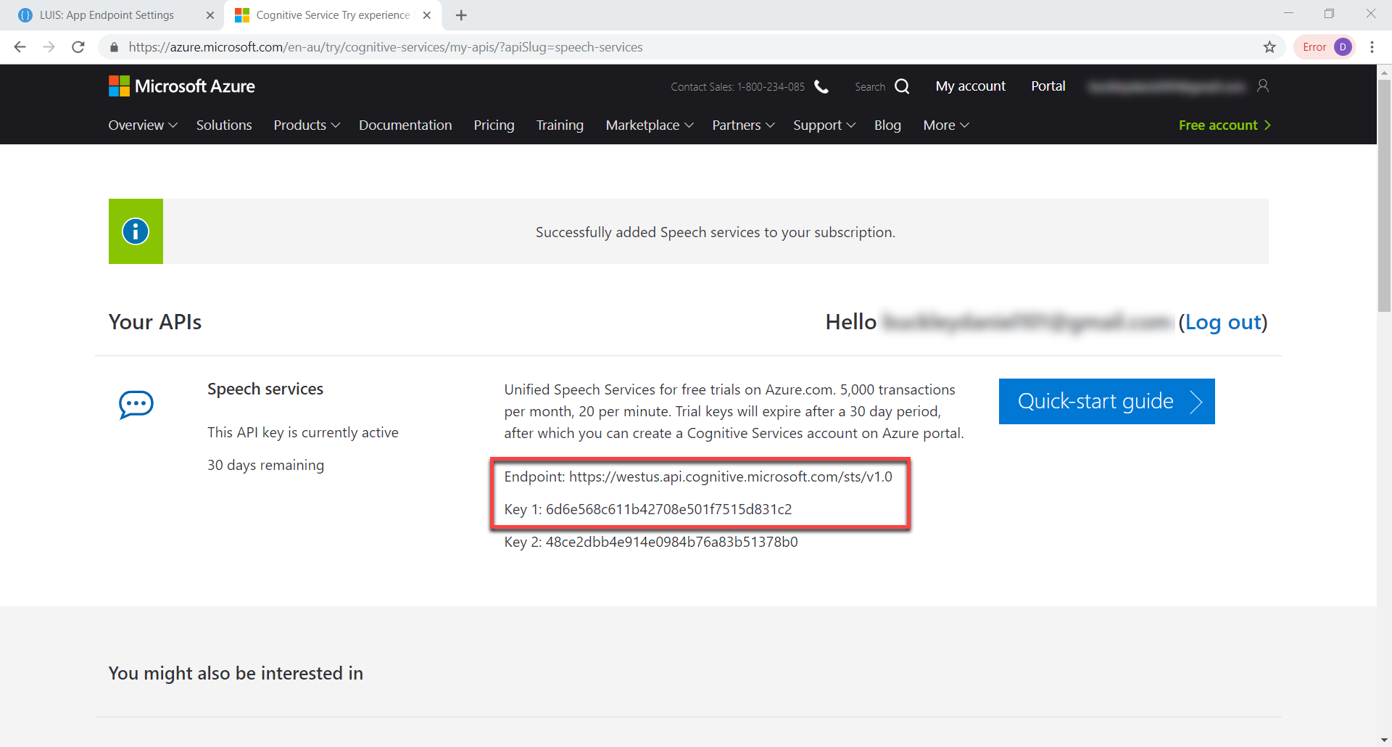Click the Key 1 value text

668,509
